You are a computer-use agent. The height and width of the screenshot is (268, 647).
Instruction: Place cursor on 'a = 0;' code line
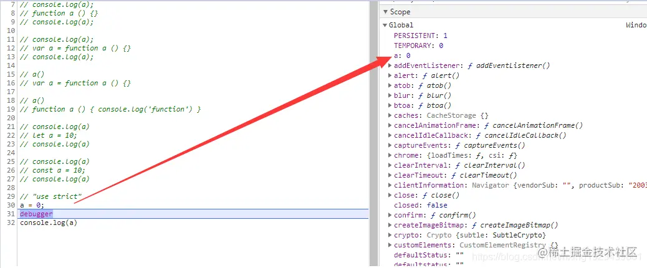(x=32, y=205)
